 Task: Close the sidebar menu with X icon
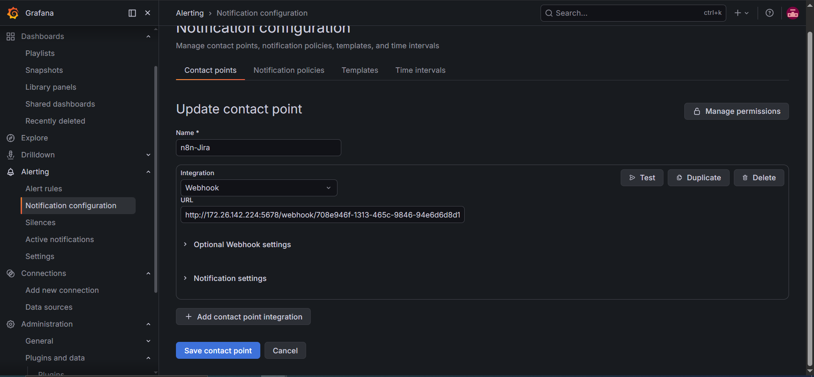148,13
